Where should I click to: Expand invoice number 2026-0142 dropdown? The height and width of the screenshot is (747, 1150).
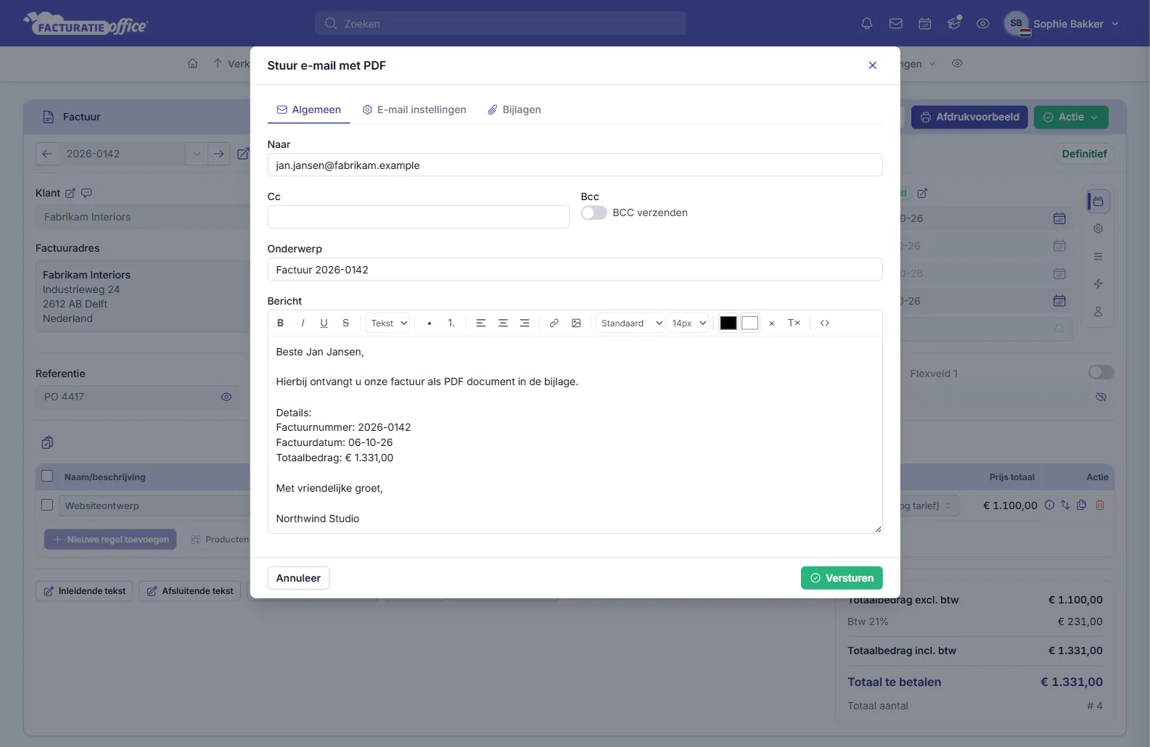point(196,154)
